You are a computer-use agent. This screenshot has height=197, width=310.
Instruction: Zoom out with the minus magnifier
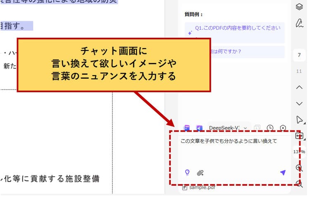coord(299,184)
